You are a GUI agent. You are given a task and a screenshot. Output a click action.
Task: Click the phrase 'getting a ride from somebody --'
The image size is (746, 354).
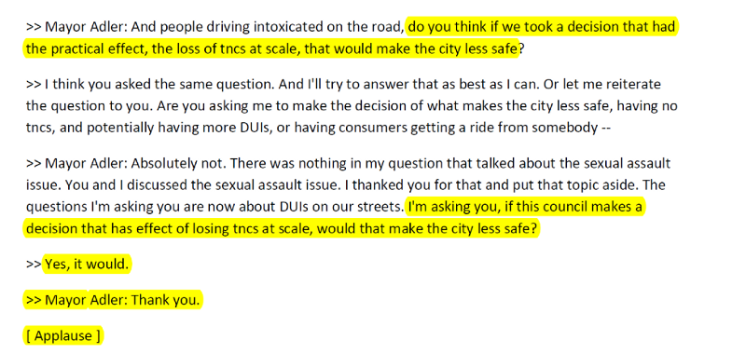point(510,128)
